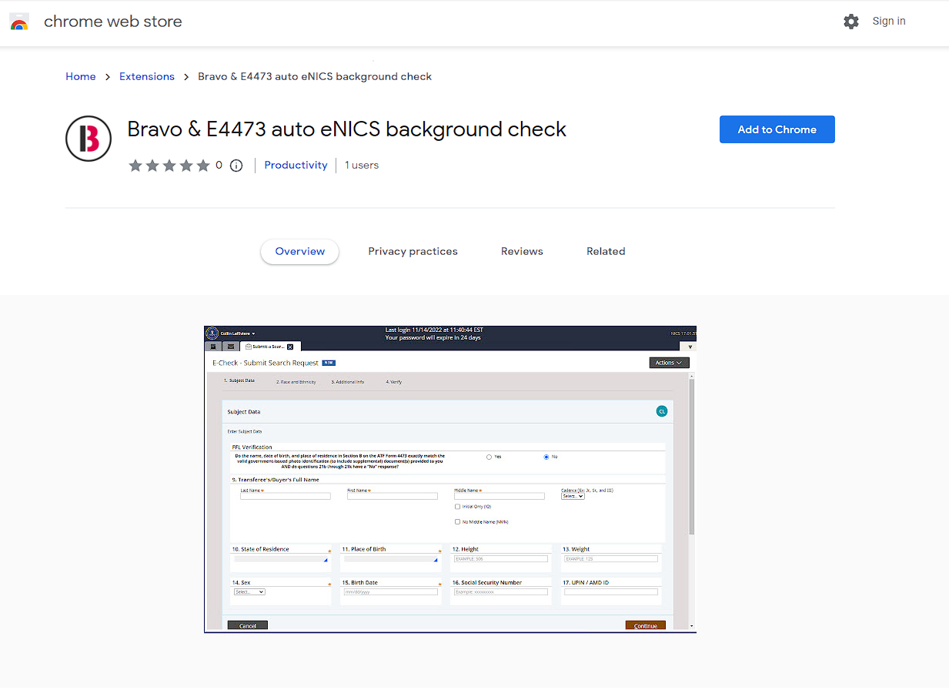Click the final breadcrumb extension name text
The height and width of the screenshot is (690, 949).
315,77
